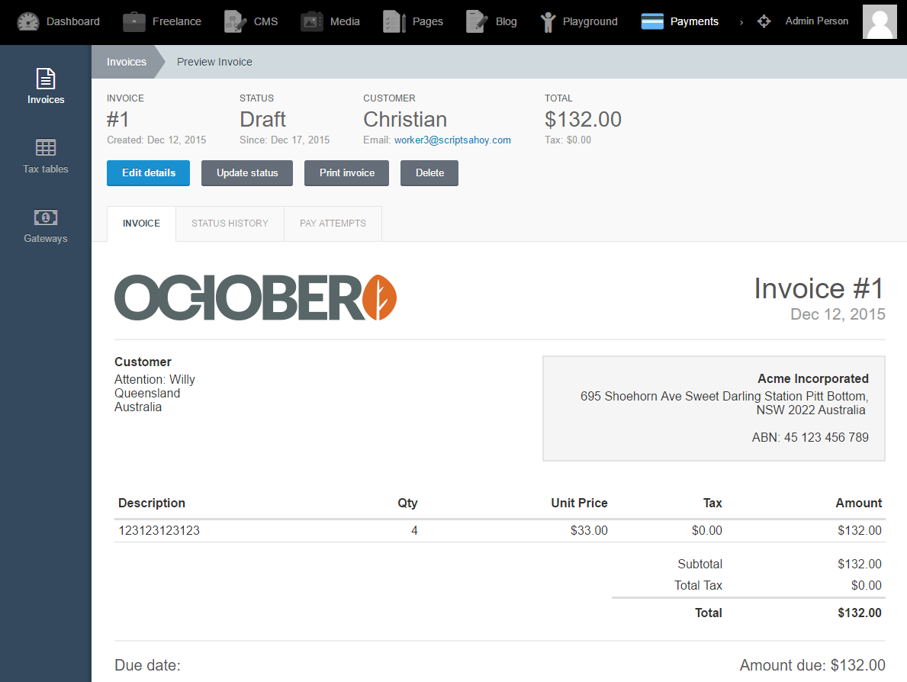Expand the top menu overflow chevron
Screen dimensions: 907x682
point(741,22)
